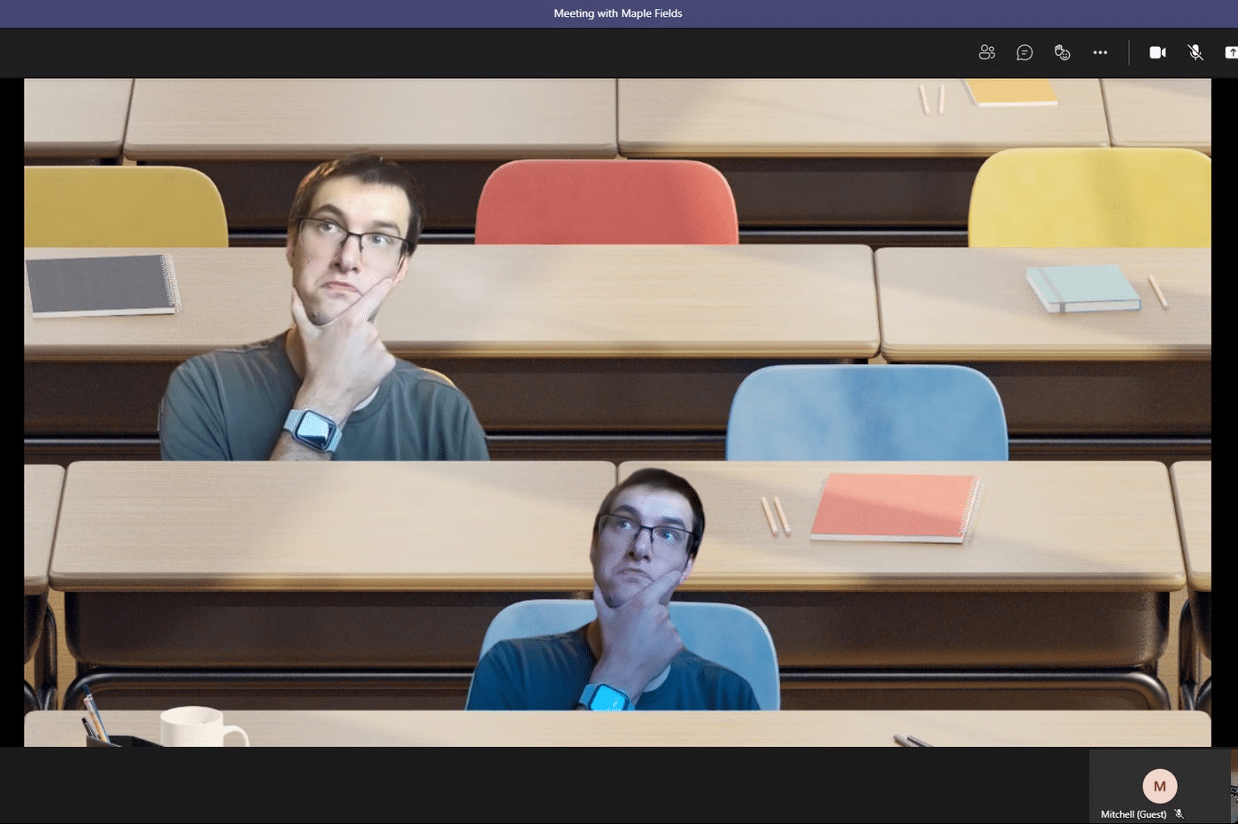Select the 'Mitchell (Guest)' name label

(x=1134, y=814)
